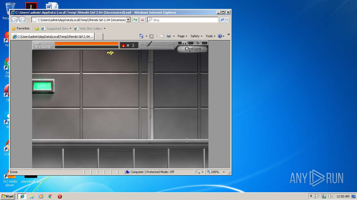Screen dimensions: 357x200
Task: Refresh the page using the green arrows icon
Action: point(135,20)
